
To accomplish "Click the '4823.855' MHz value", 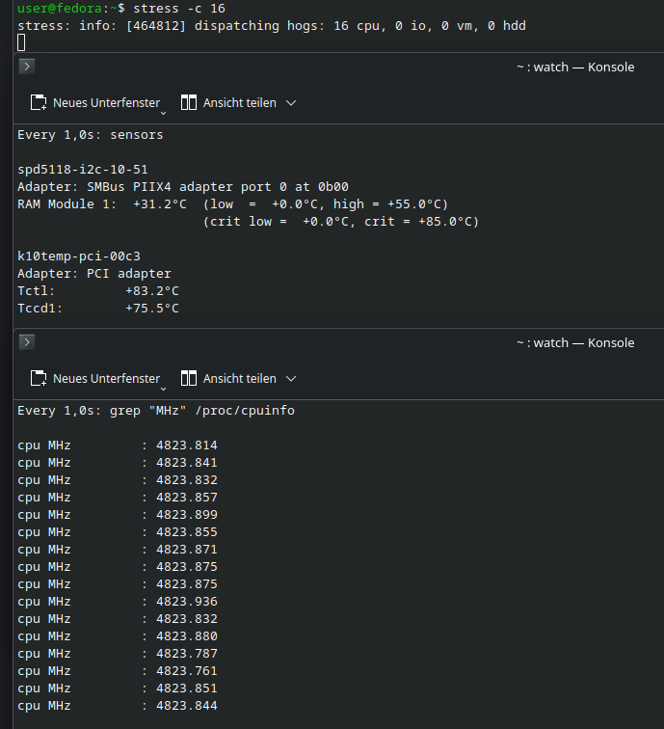I will (187, 532).
